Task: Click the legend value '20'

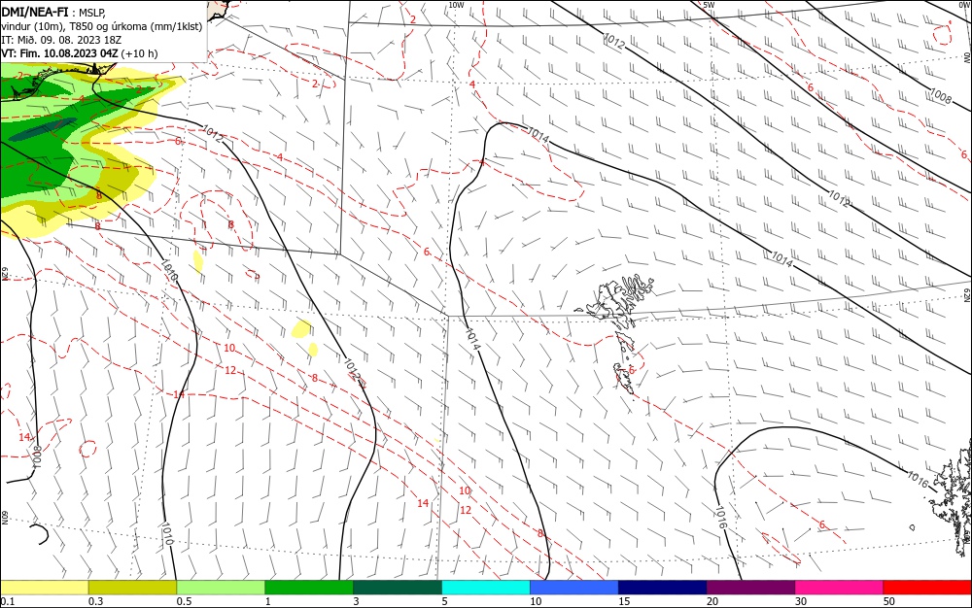Action: [x=712, y=601]
